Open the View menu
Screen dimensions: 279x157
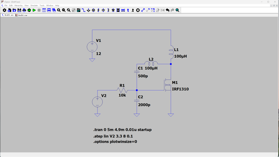[x=26, y=5]
